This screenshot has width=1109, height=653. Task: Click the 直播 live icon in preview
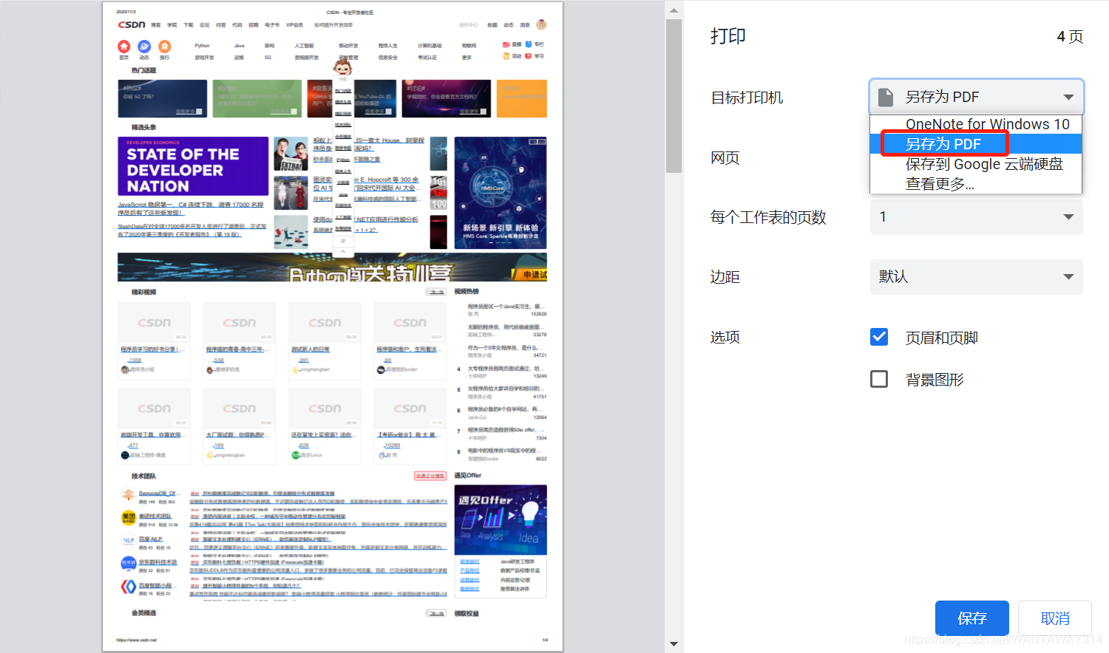tap(506, 44)
